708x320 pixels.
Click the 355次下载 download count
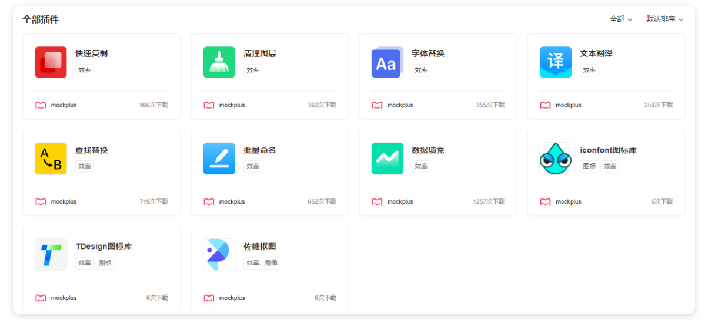tap(490, 105)
